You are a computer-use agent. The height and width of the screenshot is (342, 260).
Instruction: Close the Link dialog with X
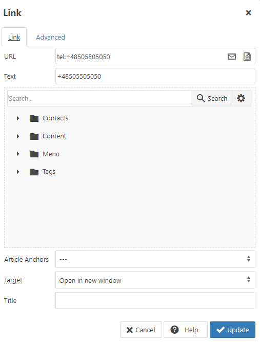click(249, 13)
